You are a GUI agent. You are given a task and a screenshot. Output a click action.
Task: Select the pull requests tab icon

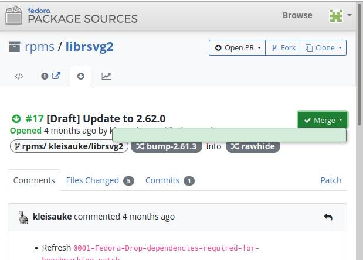point(81,76)
